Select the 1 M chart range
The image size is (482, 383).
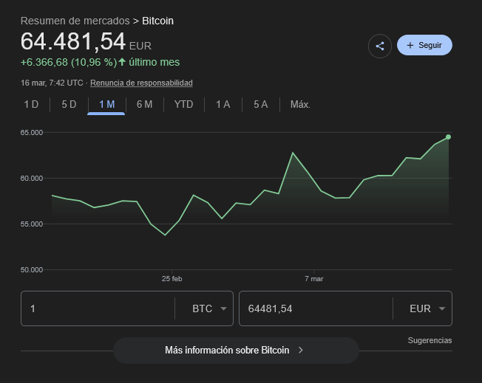point(106,104)
